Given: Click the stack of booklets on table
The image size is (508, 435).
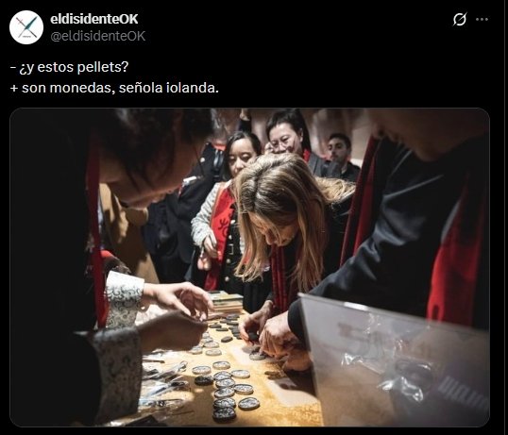Looking at the screenshot, I should point(226,302).
